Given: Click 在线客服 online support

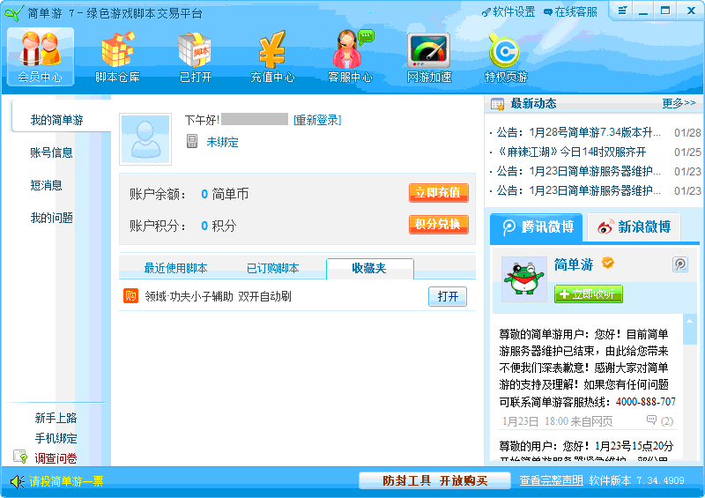Looking at the screenshot, I should (x=570, y=11).
